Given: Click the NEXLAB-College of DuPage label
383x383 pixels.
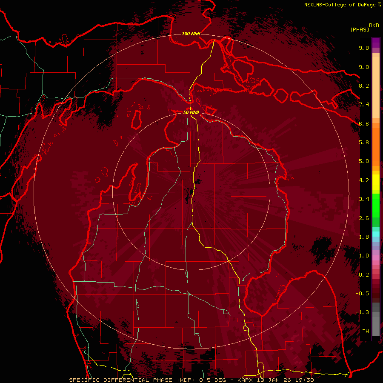Looking at the screenshot, I should click(x=340, y=5).
